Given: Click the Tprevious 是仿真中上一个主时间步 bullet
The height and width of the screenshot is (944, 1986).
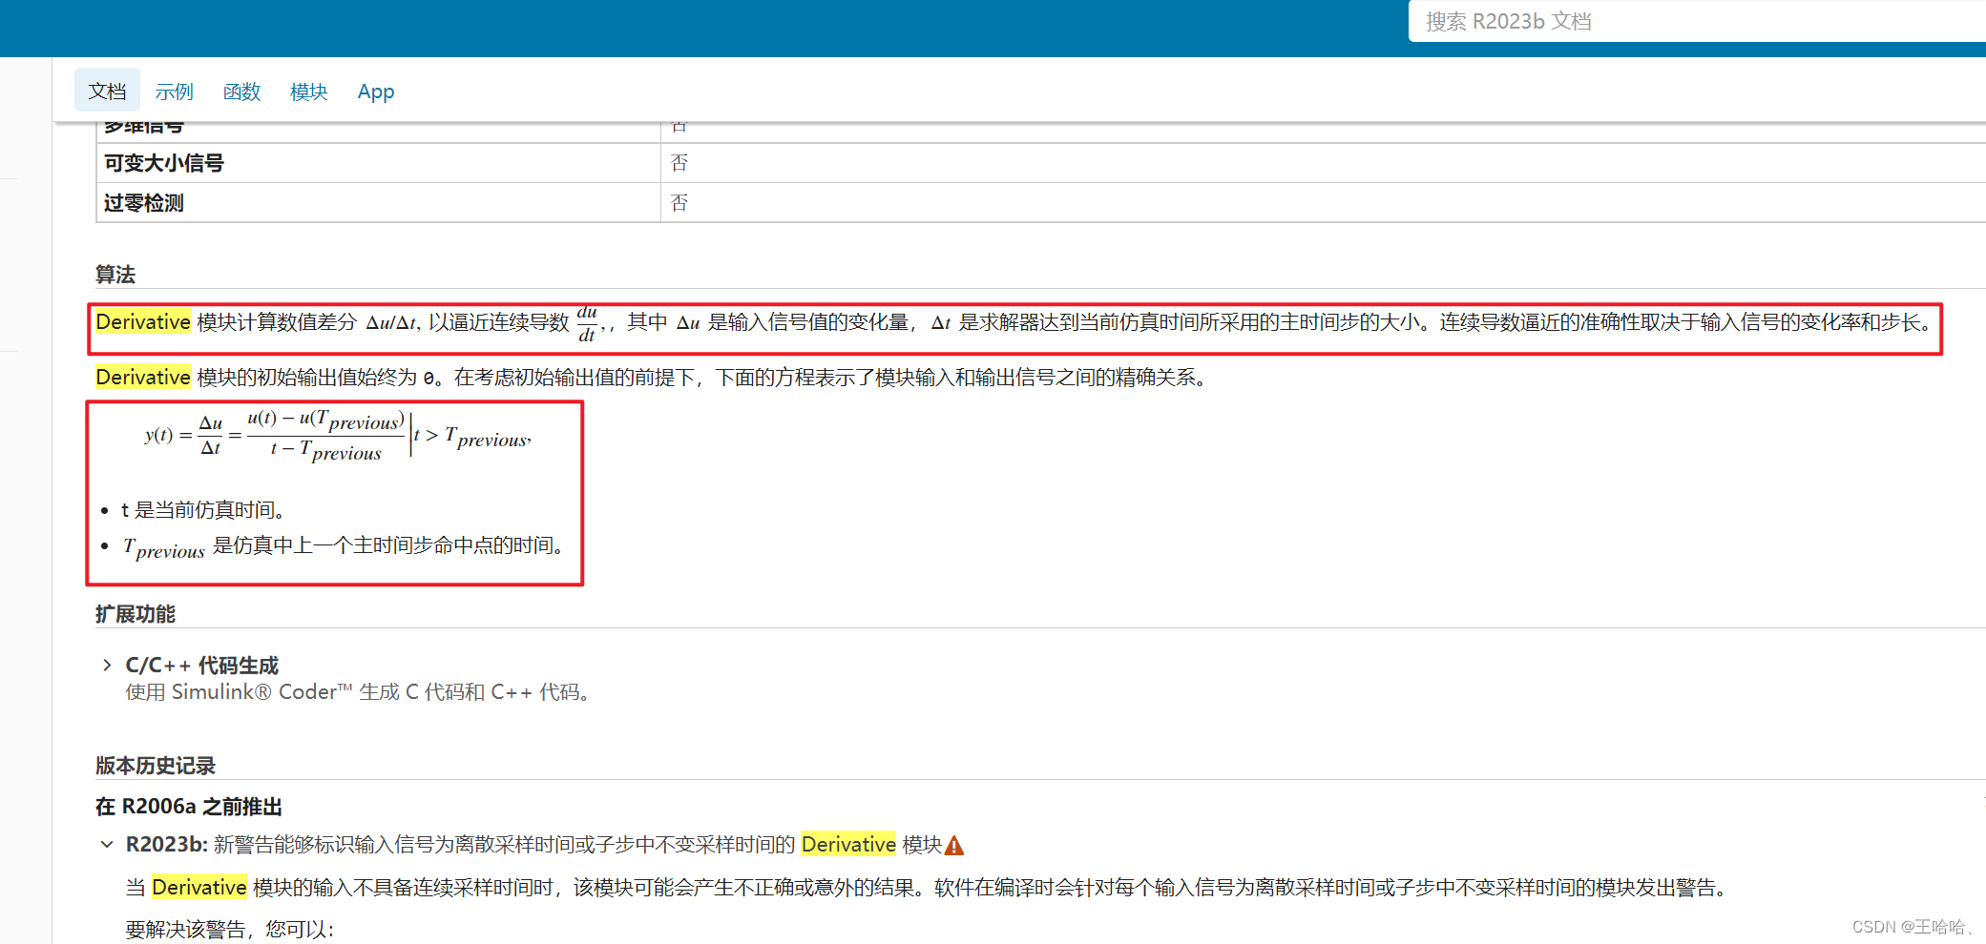Looking at the screenshot, I should (344, 546).
